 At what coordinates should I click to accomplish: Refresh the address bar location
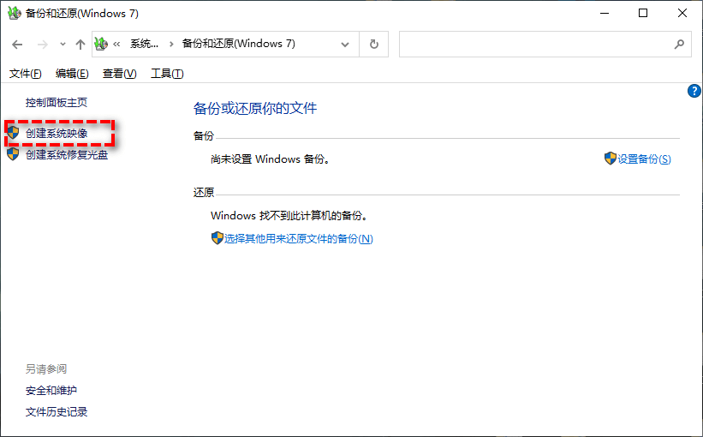(x=373, y=45)
